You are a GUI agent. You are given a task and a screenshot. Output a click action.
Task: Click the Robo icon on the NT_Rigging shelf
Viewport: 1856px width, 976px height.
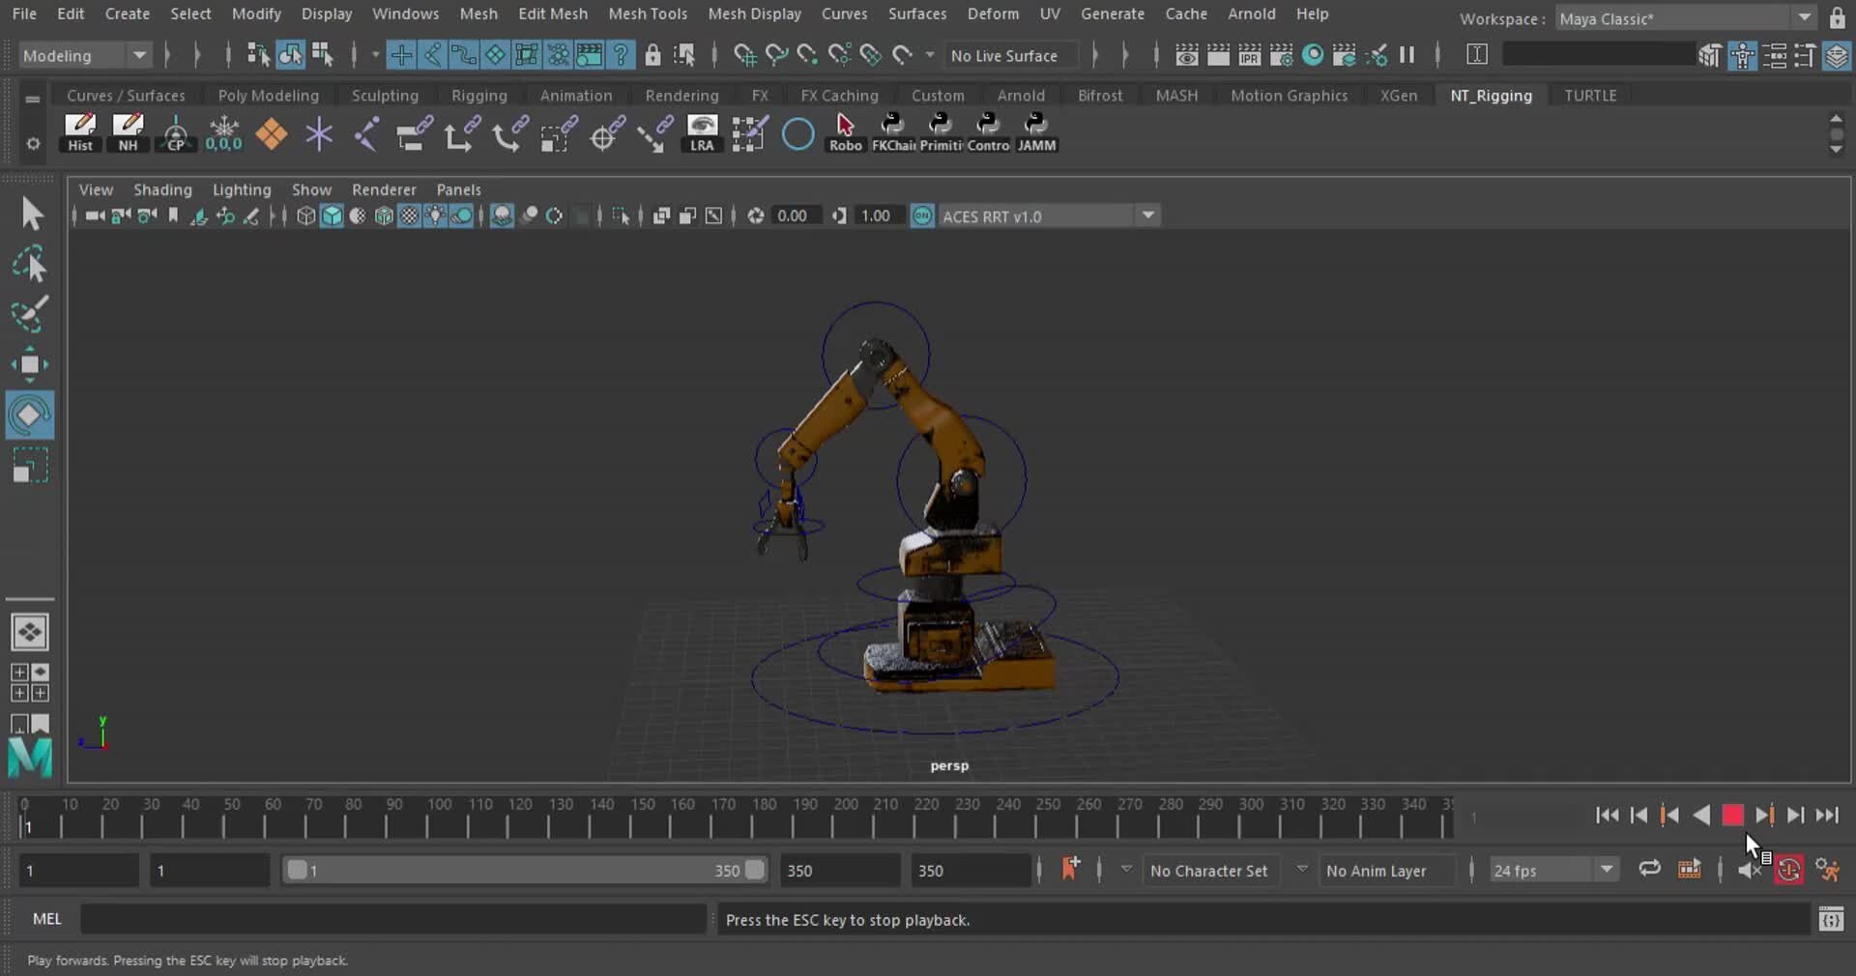tap(845, 134)
